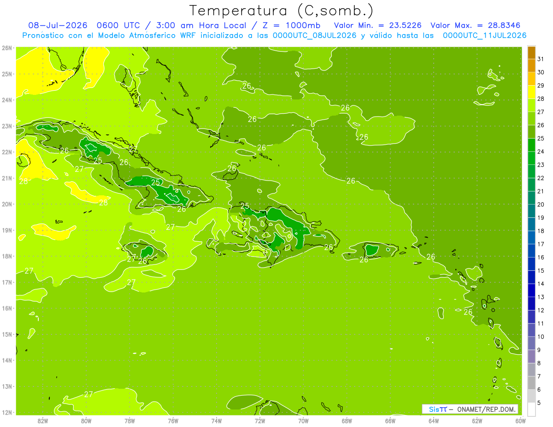Pick the purple legend swatch between 9 and 10
553x427 pixels.
pos(531,343)
